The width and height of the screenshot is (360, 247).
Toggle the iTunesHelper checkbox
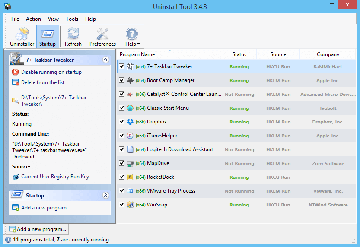[122, 136]
